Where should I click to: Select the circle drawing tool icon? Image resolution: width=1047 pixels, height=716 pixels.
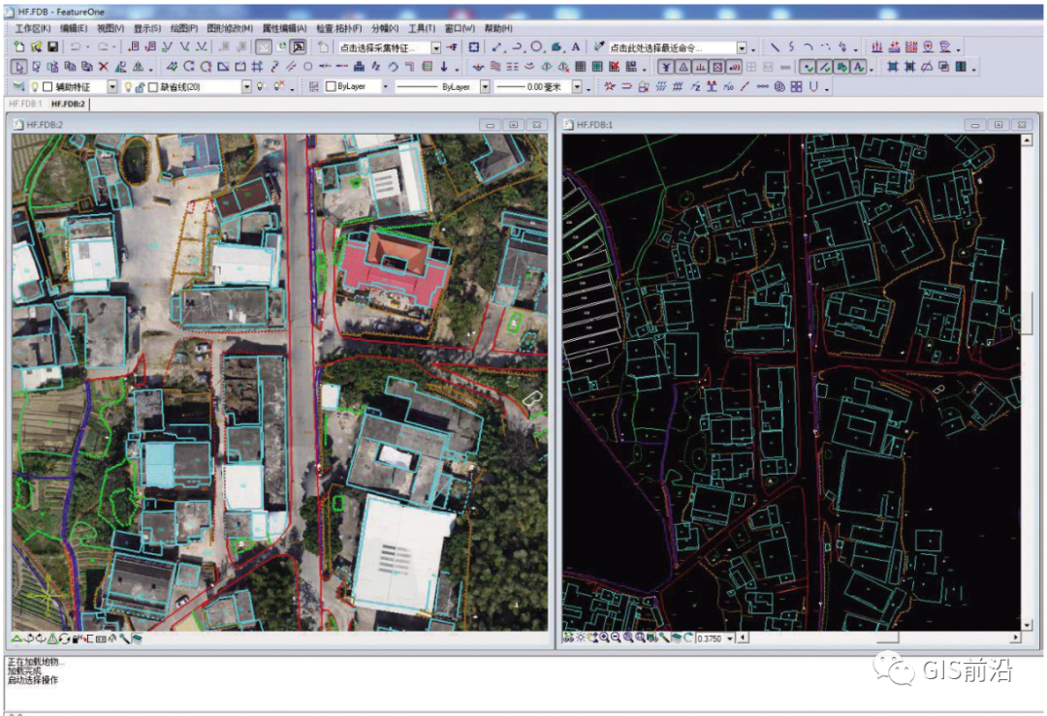click(536, 47)
